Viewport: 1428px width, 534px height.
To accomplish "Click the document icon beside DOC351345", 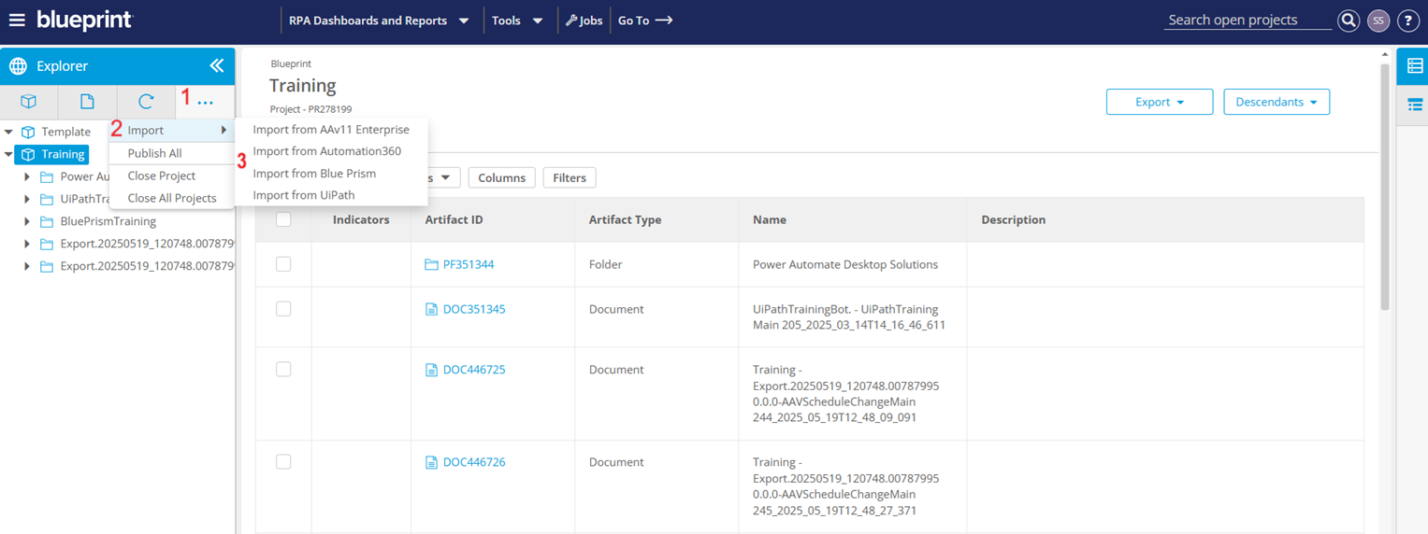I will click(431, 309).
